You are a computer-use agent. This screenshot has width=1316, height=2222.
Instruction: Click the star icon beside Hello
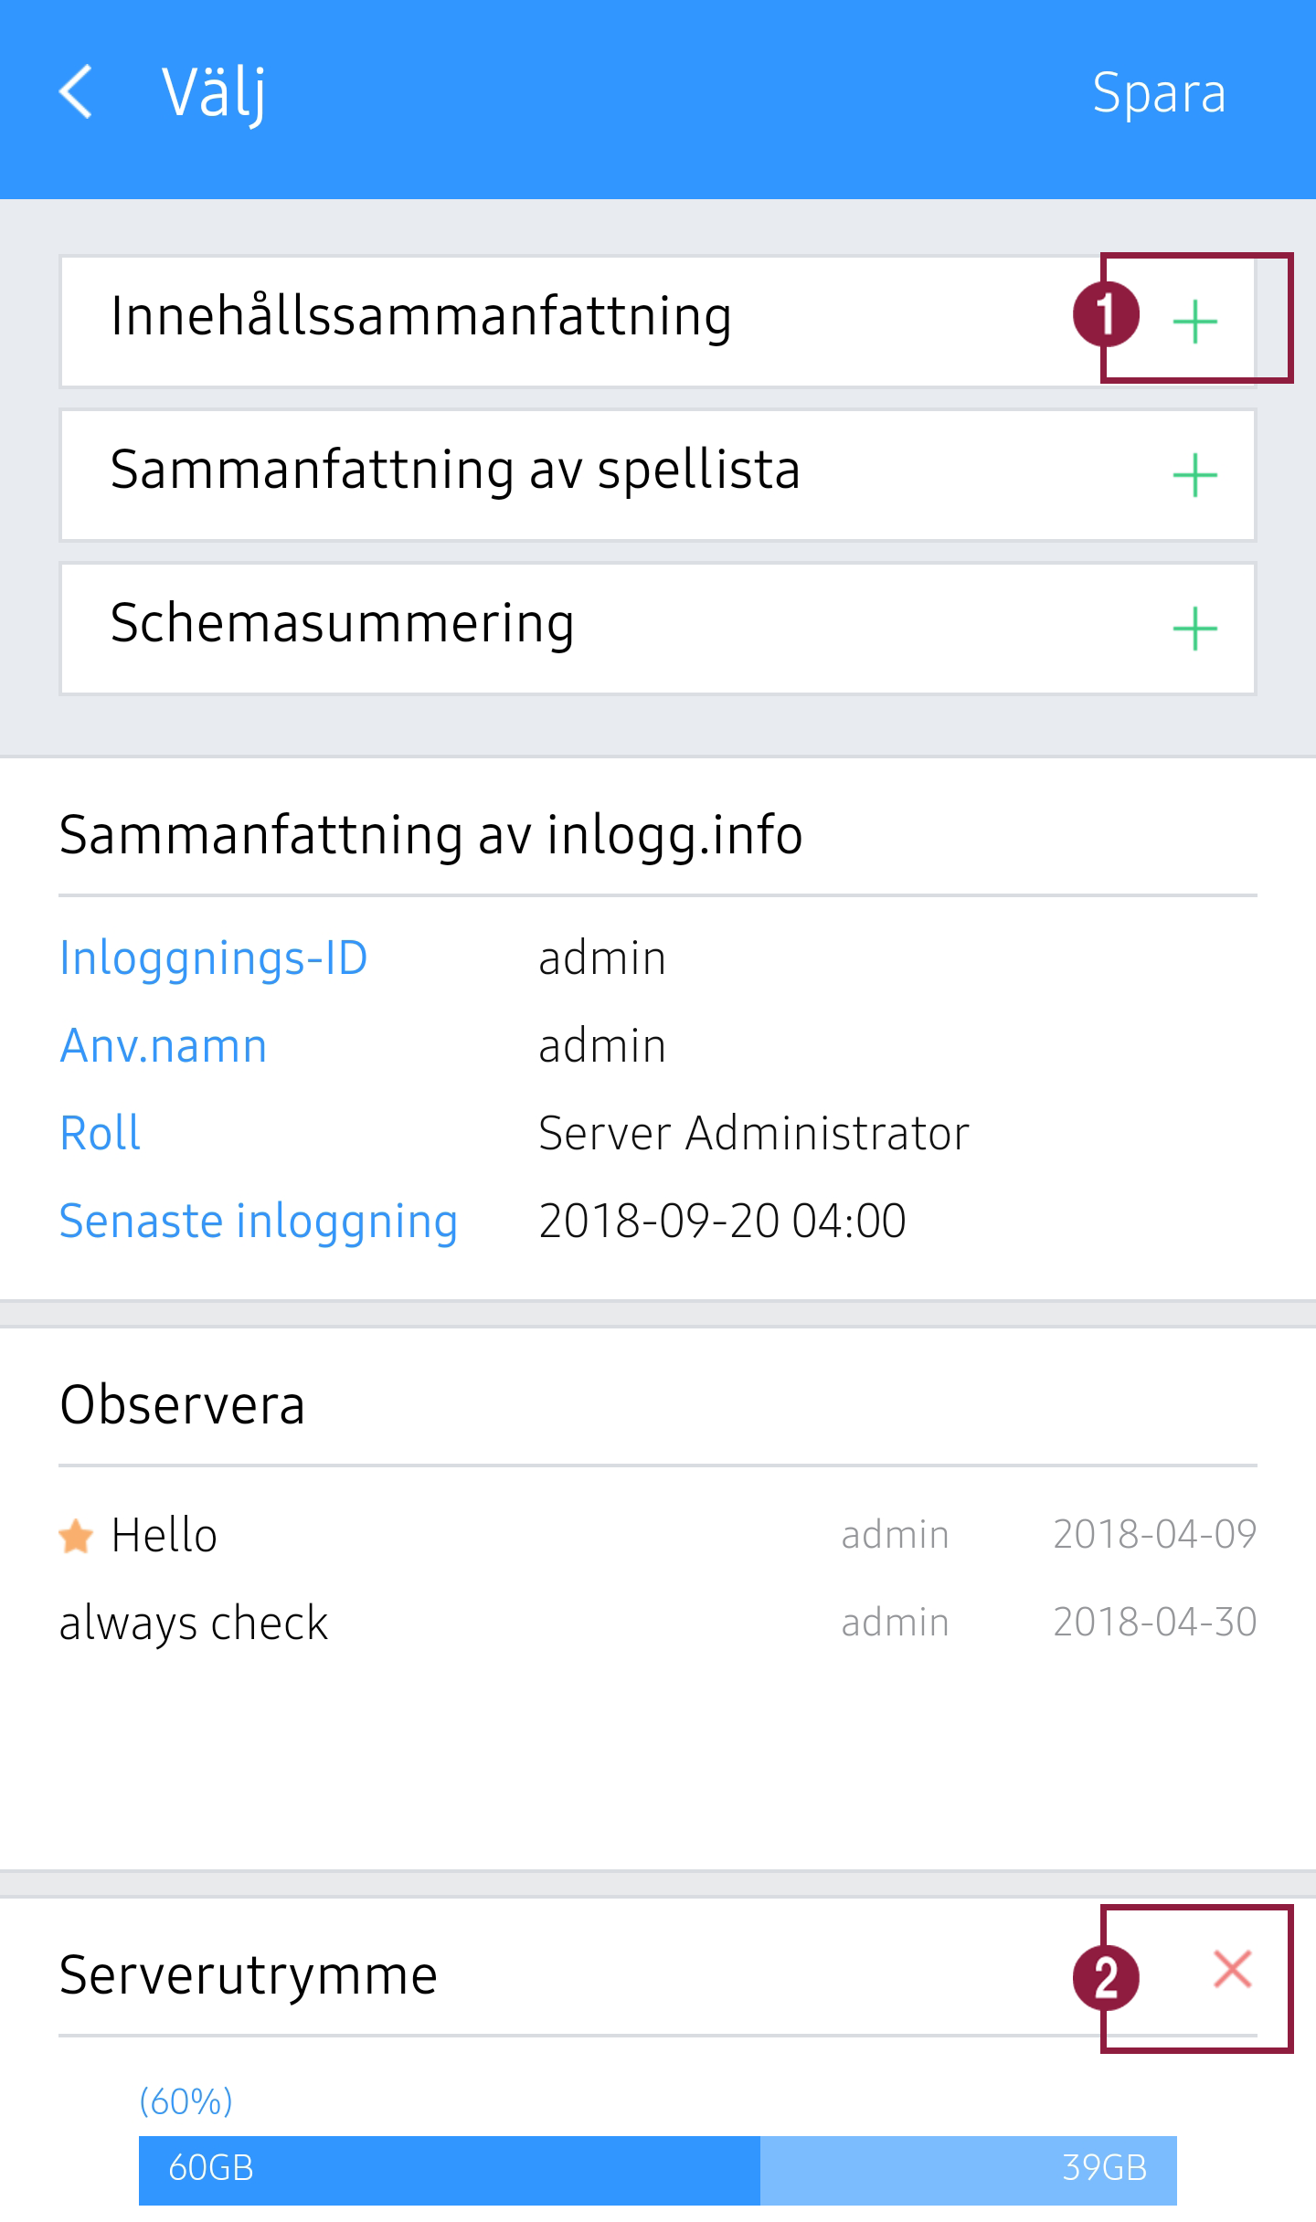[x=76, y=1536]
